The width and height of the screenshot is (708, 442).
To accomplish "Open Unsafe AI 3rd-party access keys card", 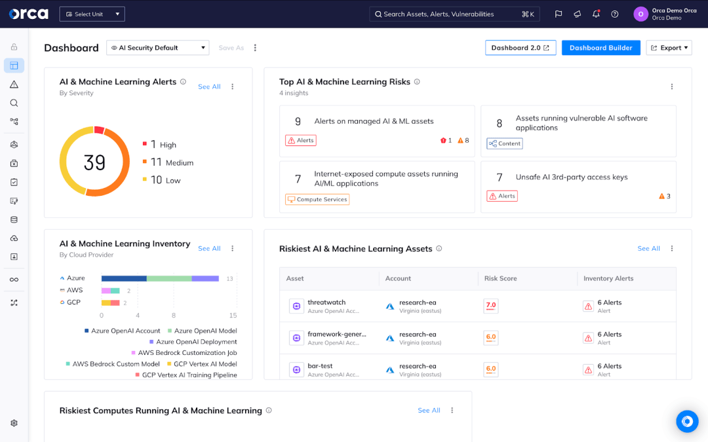I will (x=578, y=187).
